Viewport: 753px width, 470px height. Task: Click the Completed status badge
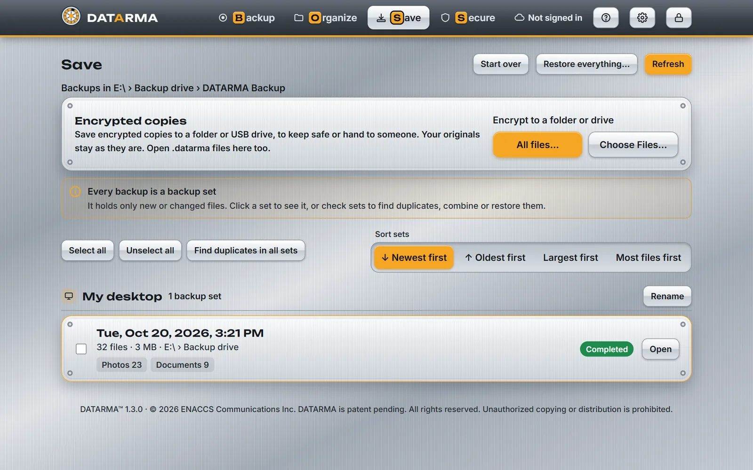click(607, 349)
